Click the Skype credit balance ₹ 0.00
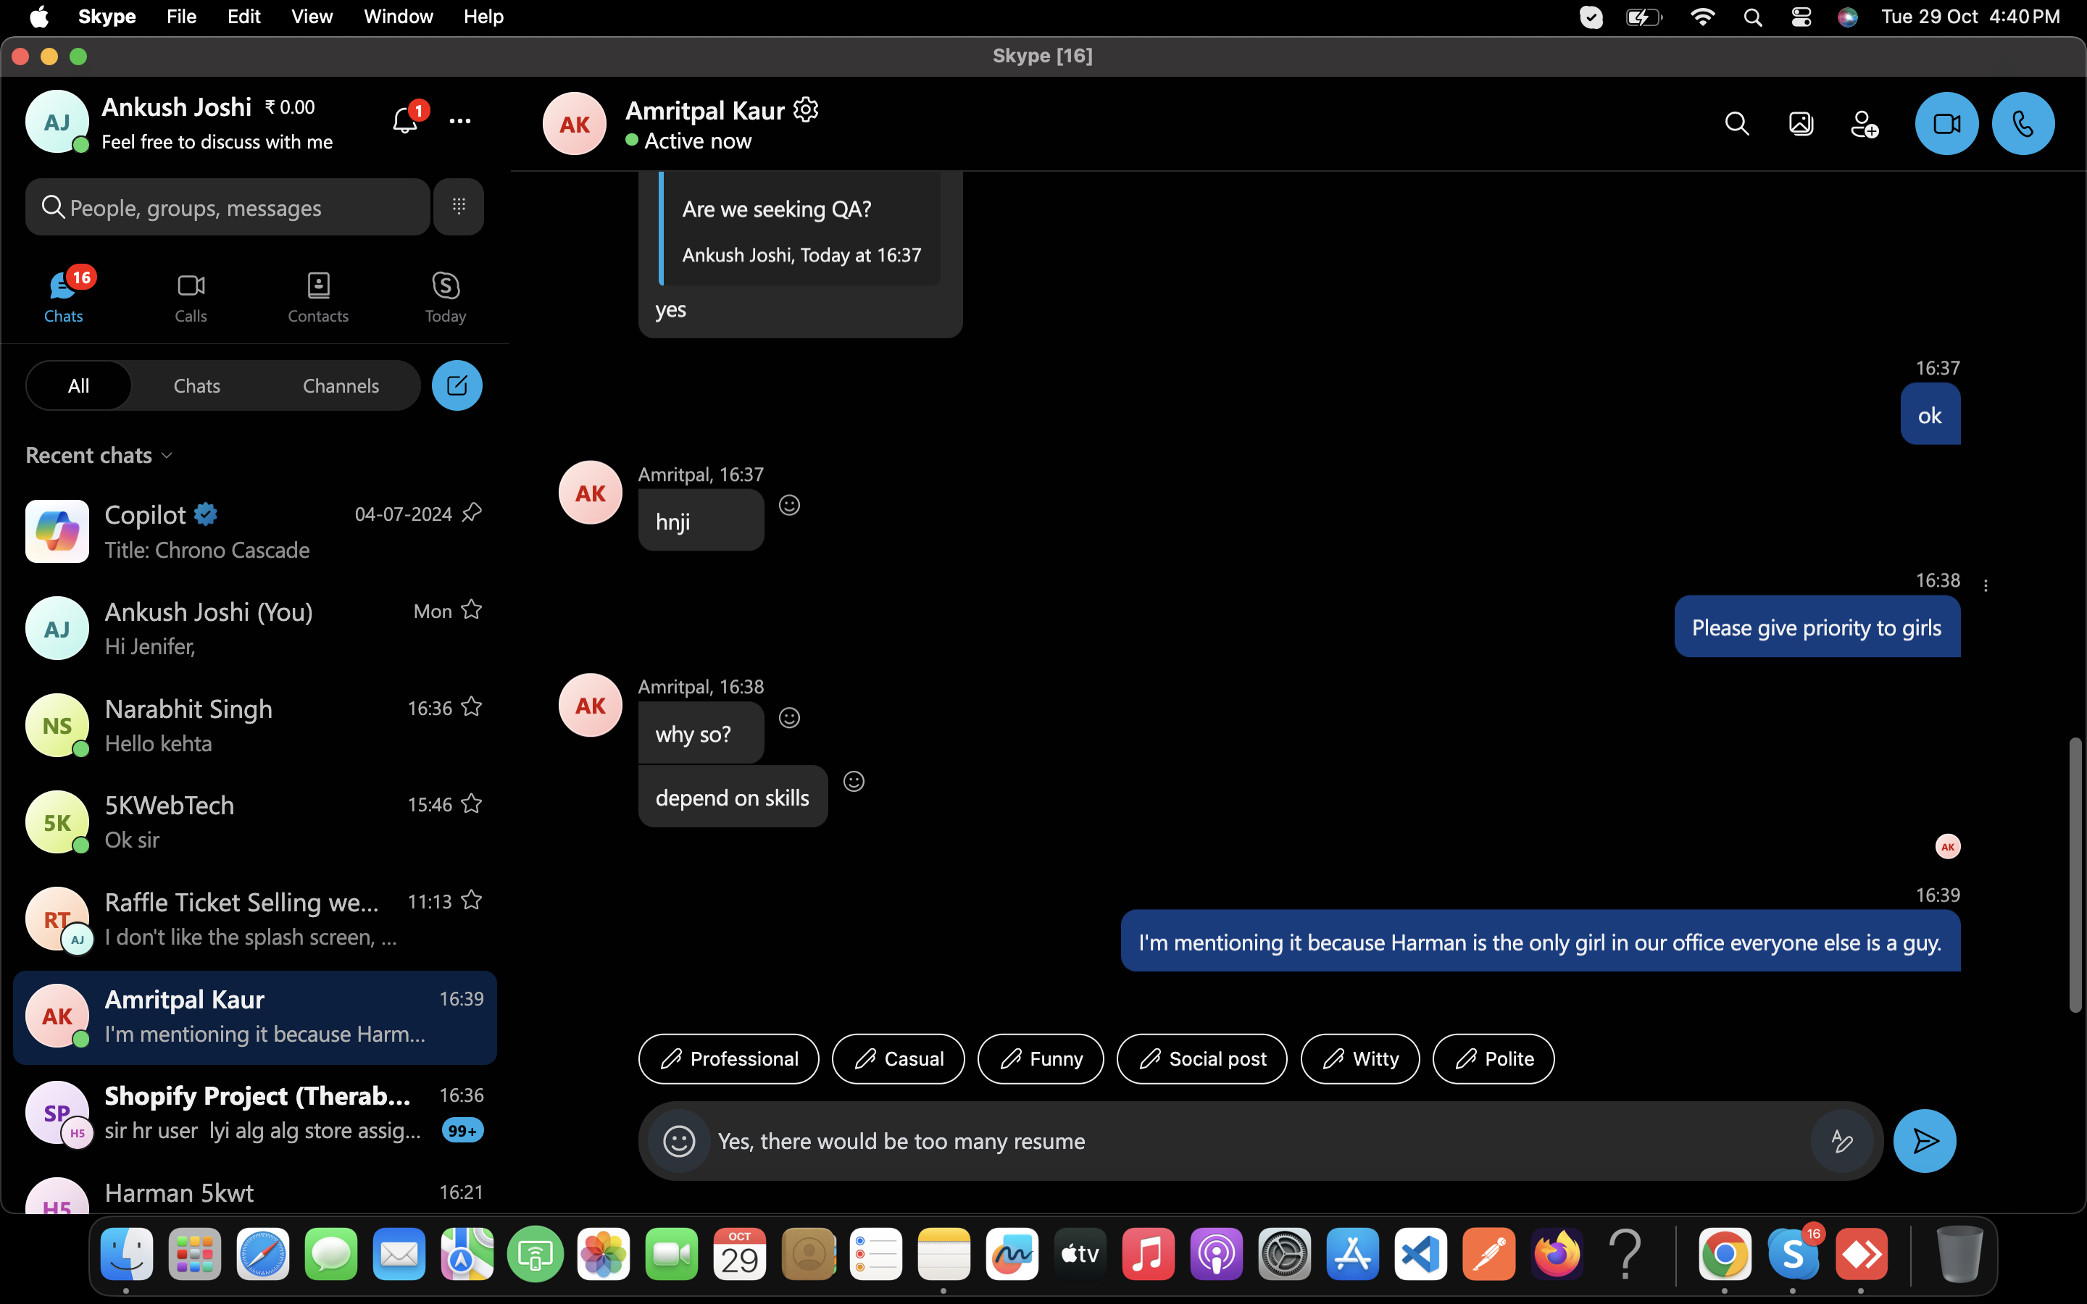Image resolution: width=2087 pixels, height=1304 pixels. [290, 107]
